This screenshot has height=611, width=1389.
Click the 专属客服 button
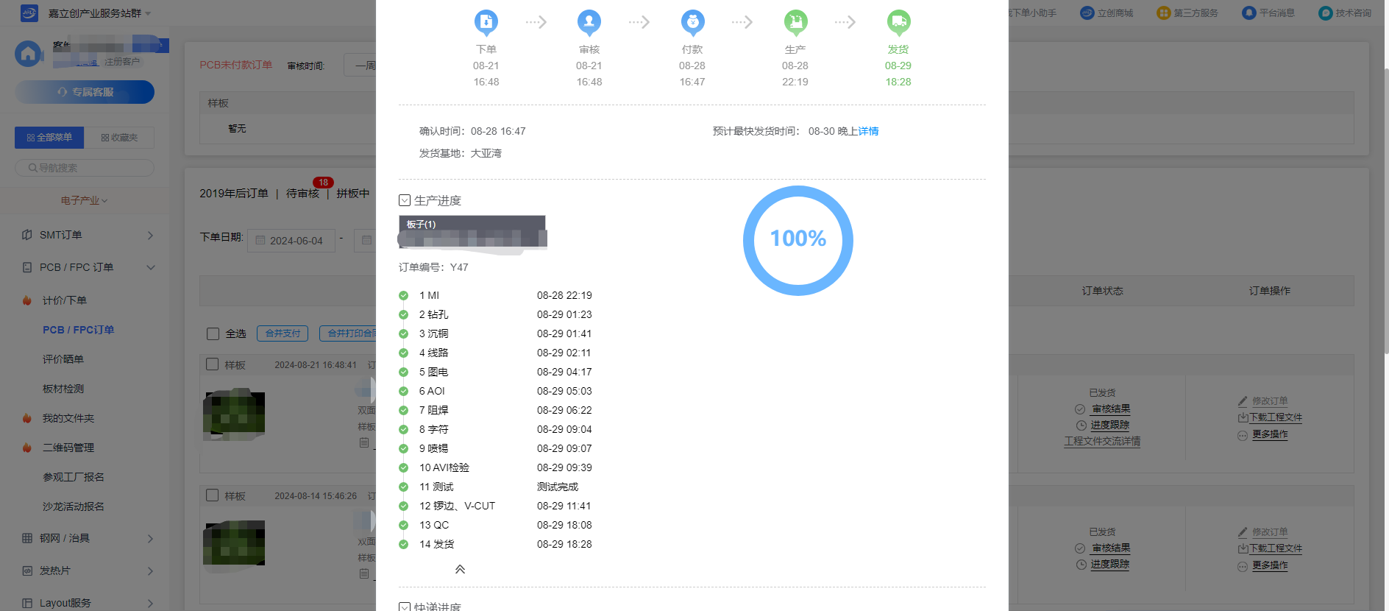click(x=85, y=92)
